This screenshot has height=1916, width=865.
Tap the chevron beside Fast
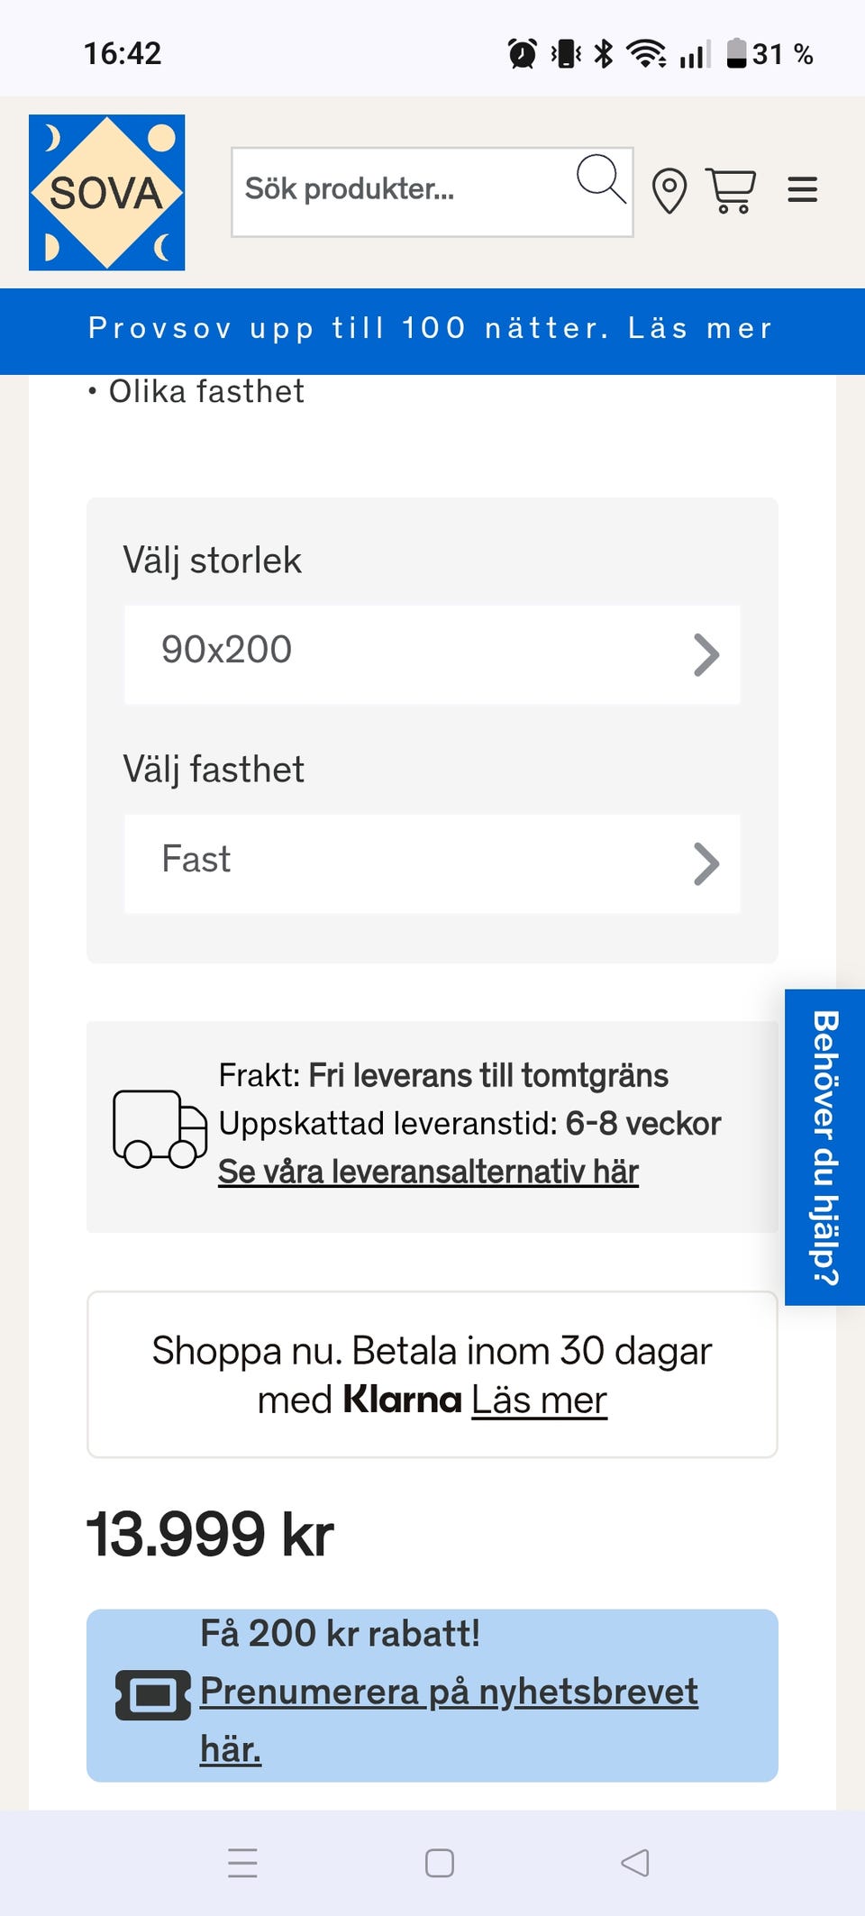click(706, 864)
